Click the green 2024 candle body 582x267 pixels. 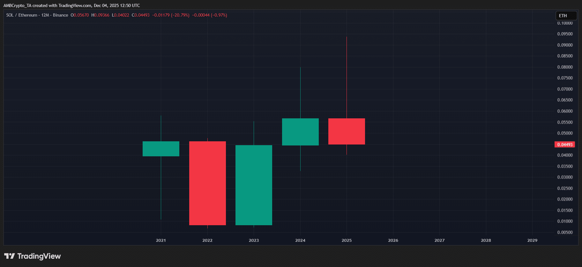pyautogui.click(x=300, y=132)
